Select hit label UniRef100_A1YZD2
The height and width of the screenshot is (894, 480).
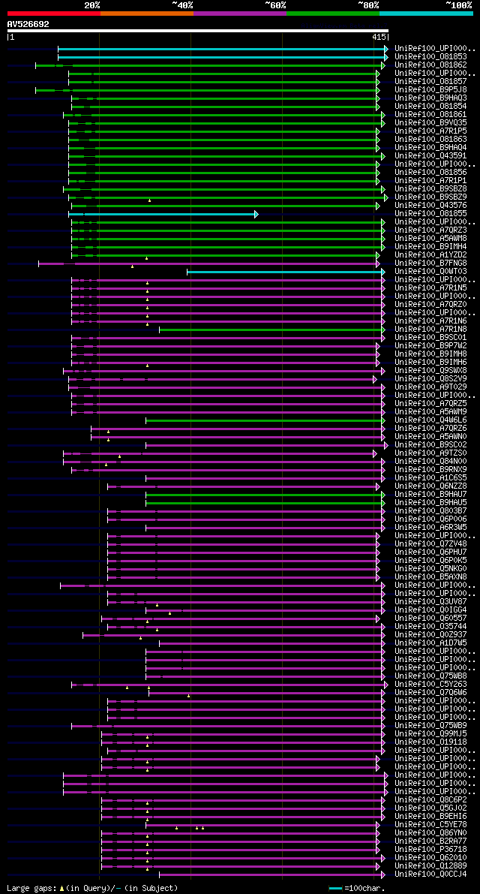pos(430,255)
